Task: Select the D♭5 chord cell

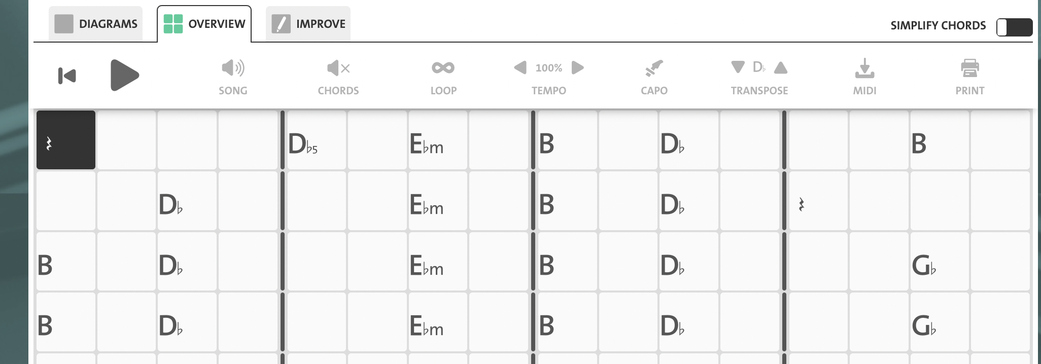Action: 317,140
